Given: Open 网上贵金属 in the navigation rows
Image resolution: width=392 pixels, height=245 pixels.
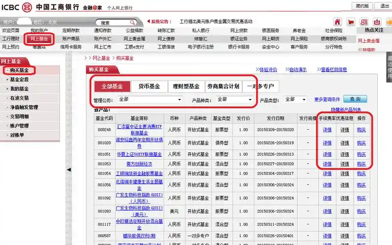Looking at the screenshot, I should pos(134,39).
